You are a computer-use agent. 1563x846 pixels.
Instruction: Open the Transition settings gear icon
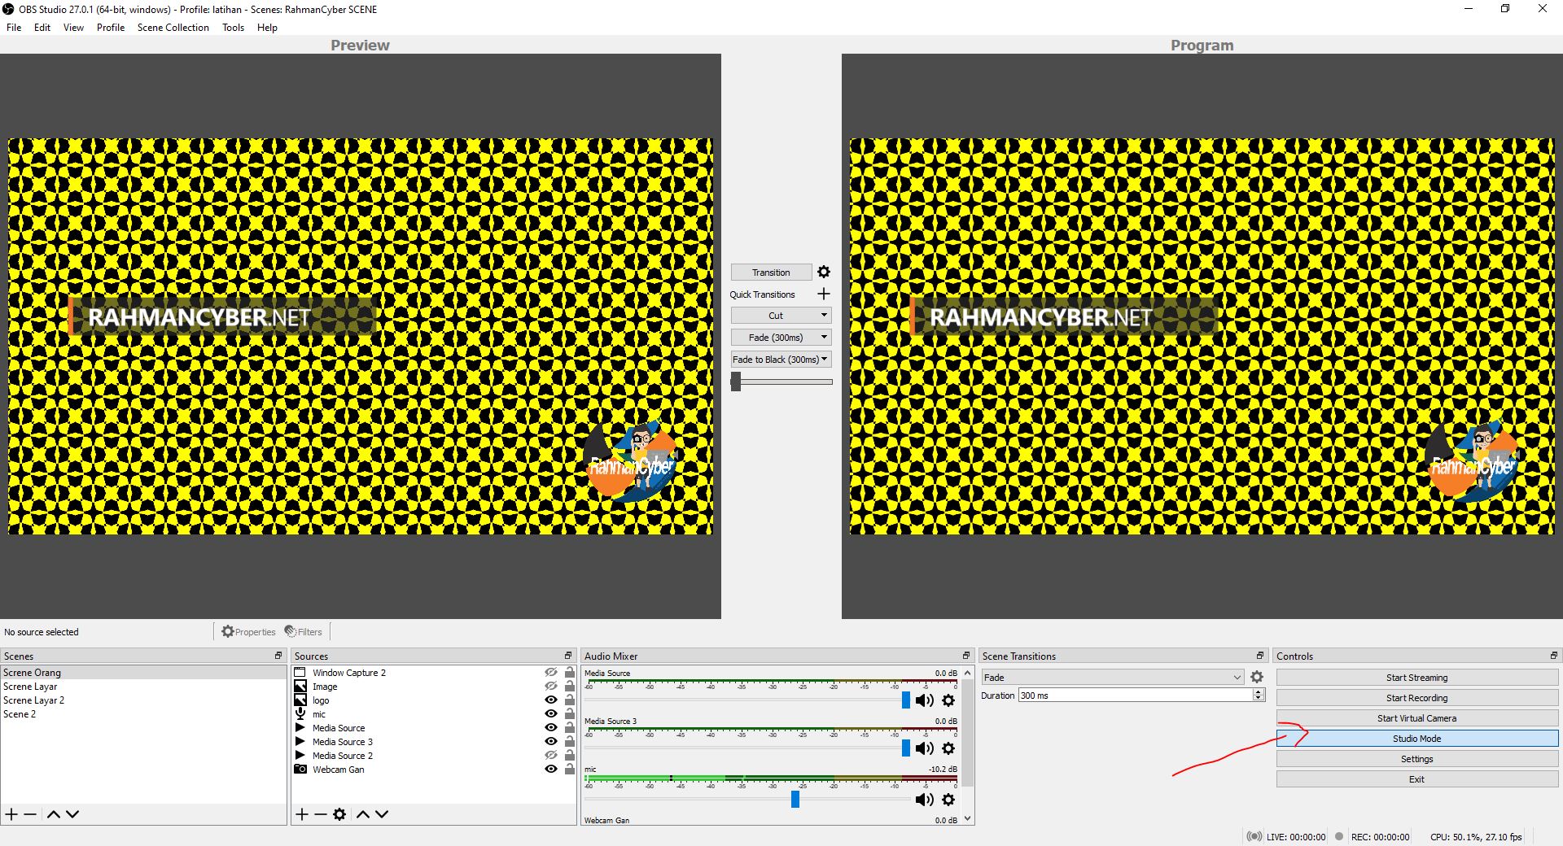(x=824, y=272)
